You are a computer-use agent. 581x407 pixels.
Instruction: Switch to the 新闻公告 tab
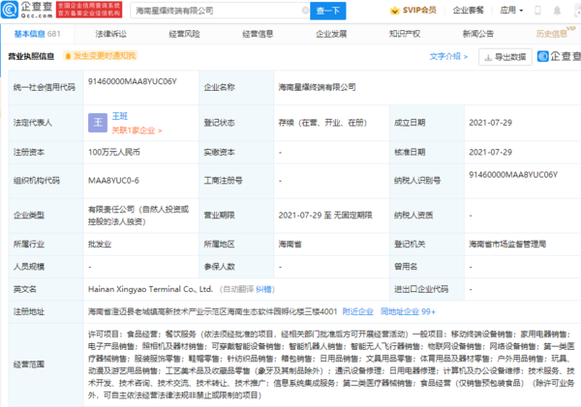478,34
